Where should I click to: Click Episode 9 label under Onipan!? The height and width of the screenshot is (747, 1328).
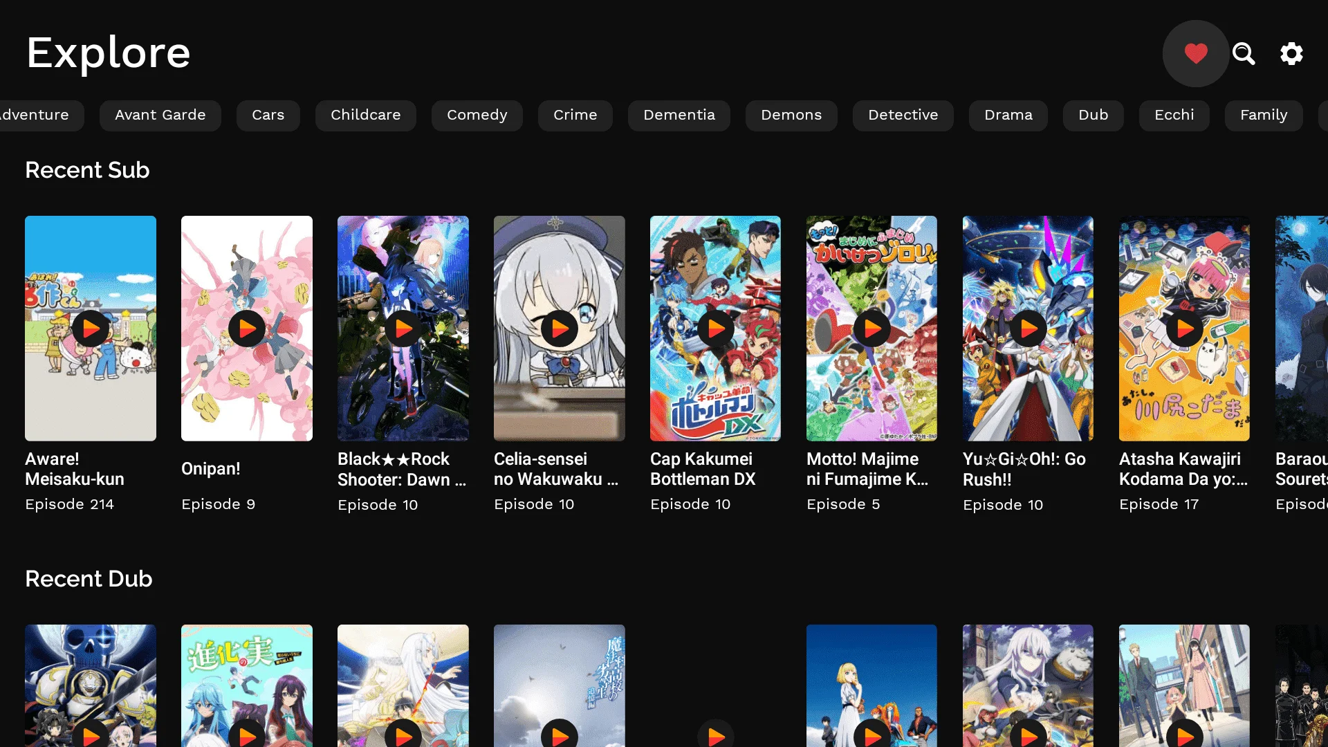(218, 504)
